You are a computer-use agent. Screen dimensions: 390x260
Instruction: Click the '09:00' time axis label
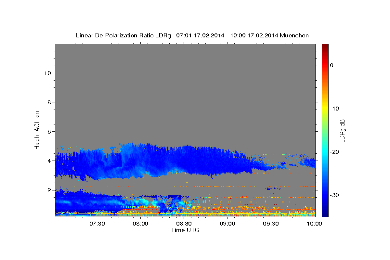(227, 224)
